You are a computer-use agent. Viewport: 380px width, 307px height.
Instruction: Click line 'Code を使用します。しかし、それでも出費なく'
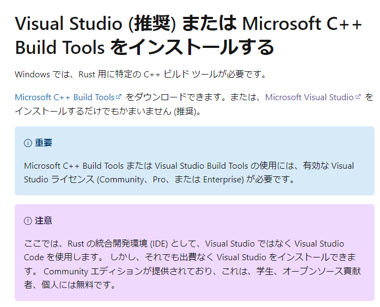pyautogui.click(x=119, y=257)
